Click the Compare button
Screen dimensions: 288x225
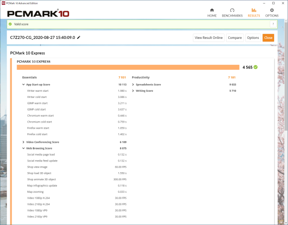click(235, 38)
